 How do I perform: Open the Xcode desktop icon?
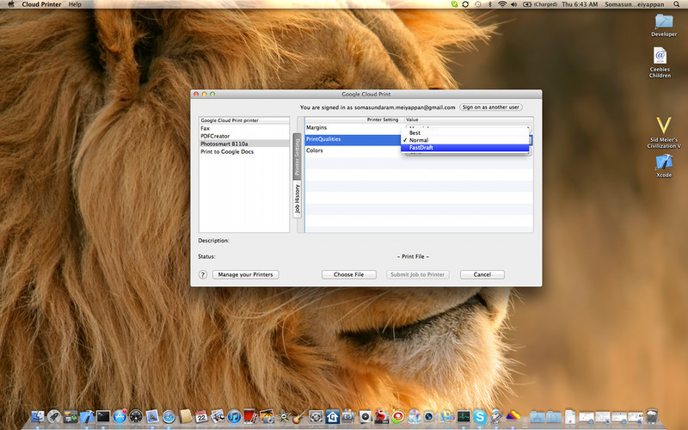pyautogui.click(x=663, y=161)
